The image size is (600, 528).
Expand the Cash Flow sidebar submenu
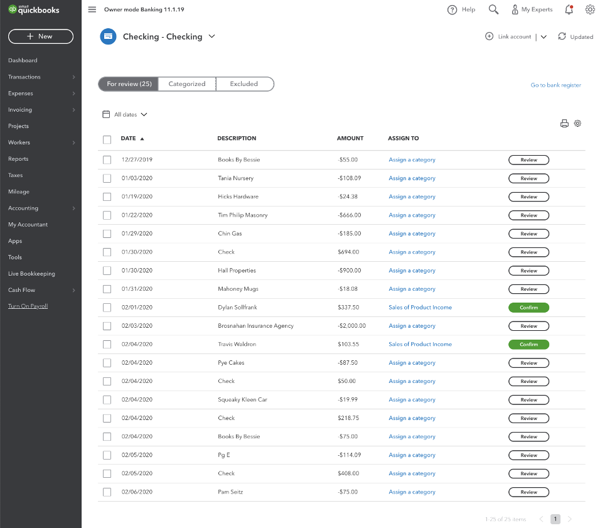tap(74, 290)
